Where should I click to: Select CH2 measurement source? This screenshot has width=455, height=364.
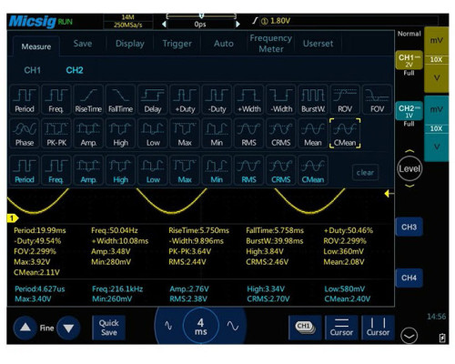pyautogui.click(x=75, y=70)
